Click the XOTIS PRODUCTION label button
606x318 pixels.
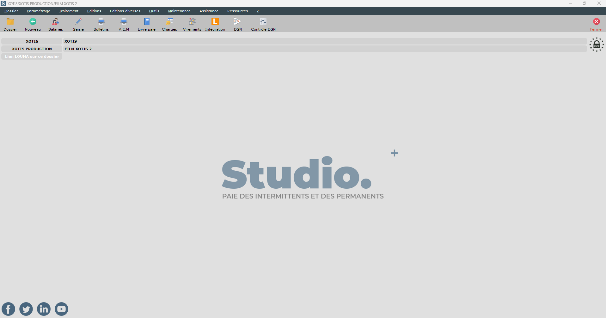[32, 49]
